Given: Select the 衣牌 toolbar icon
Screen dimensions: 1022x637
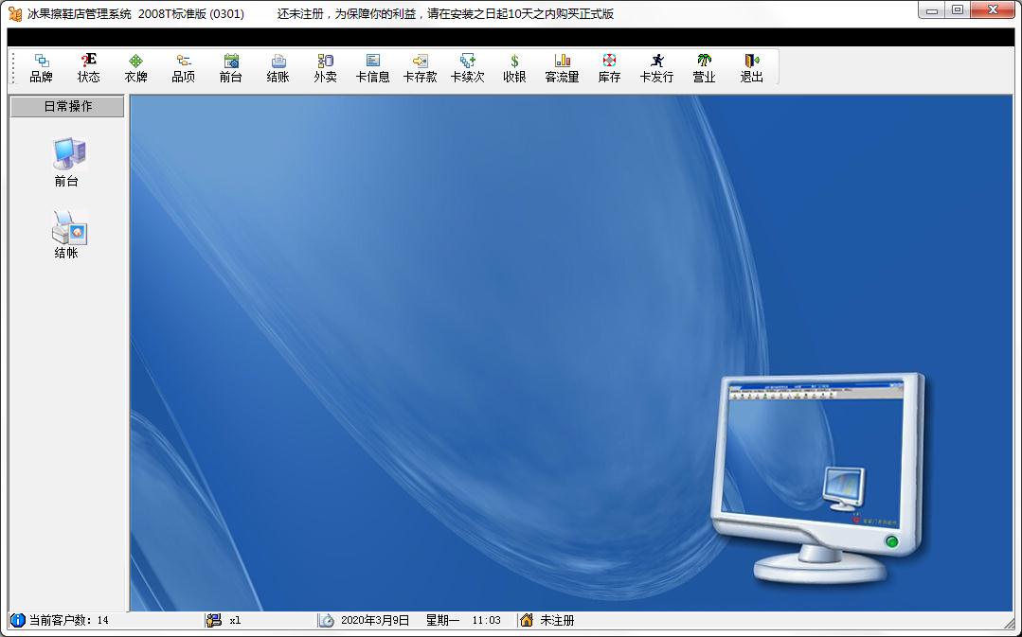Looking at the screenshot, I should (135, 68).
